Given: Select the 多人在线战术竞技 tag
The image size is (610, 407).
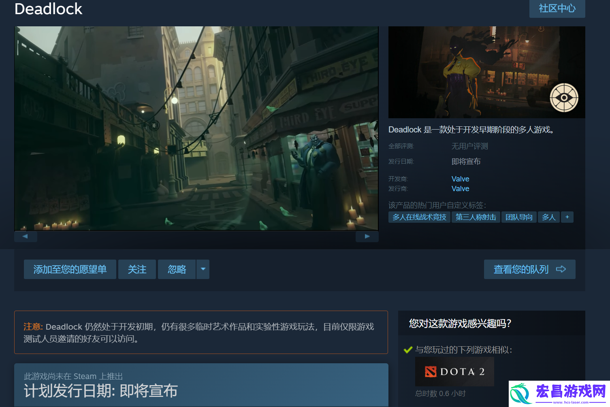Looking at the screenshot, I should point(419,217).
